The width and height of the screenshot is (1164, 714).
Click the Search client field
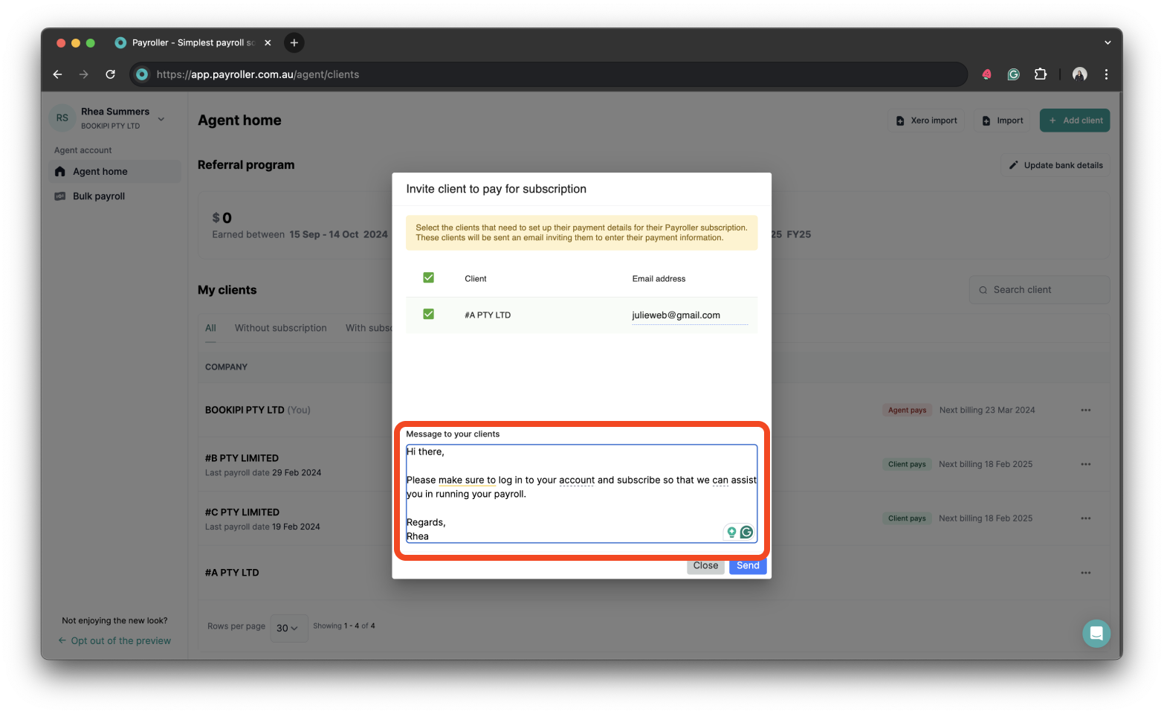[x=1039, y=290]
